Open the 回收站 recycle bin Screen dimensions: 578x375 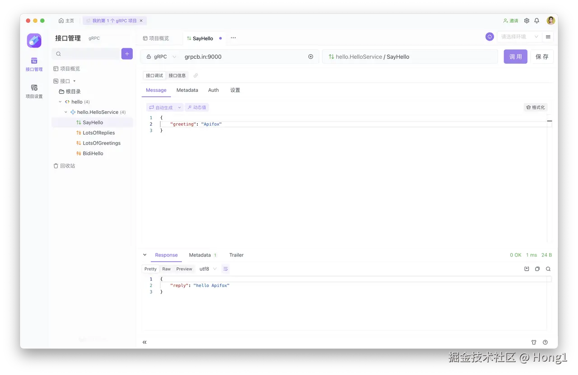click(65, 166)
